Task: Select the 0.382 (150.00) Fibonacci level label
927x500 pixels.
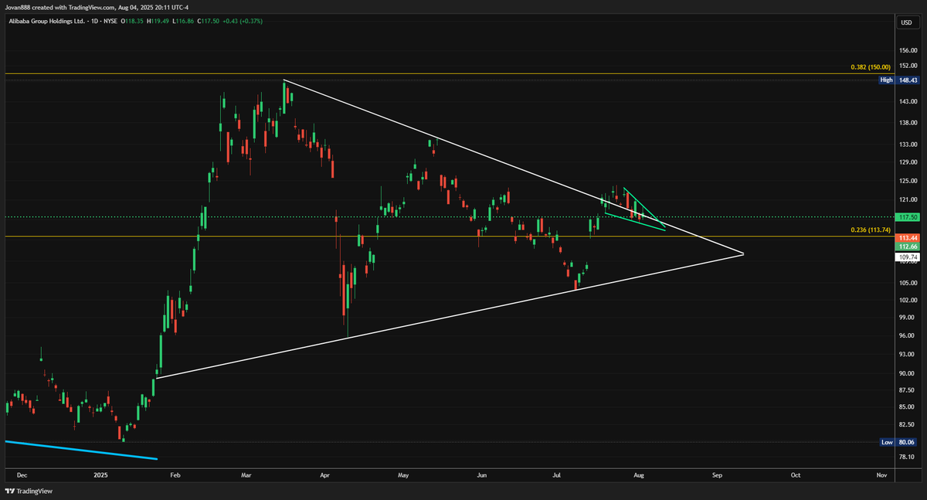Action: click(x=871, y=66)
